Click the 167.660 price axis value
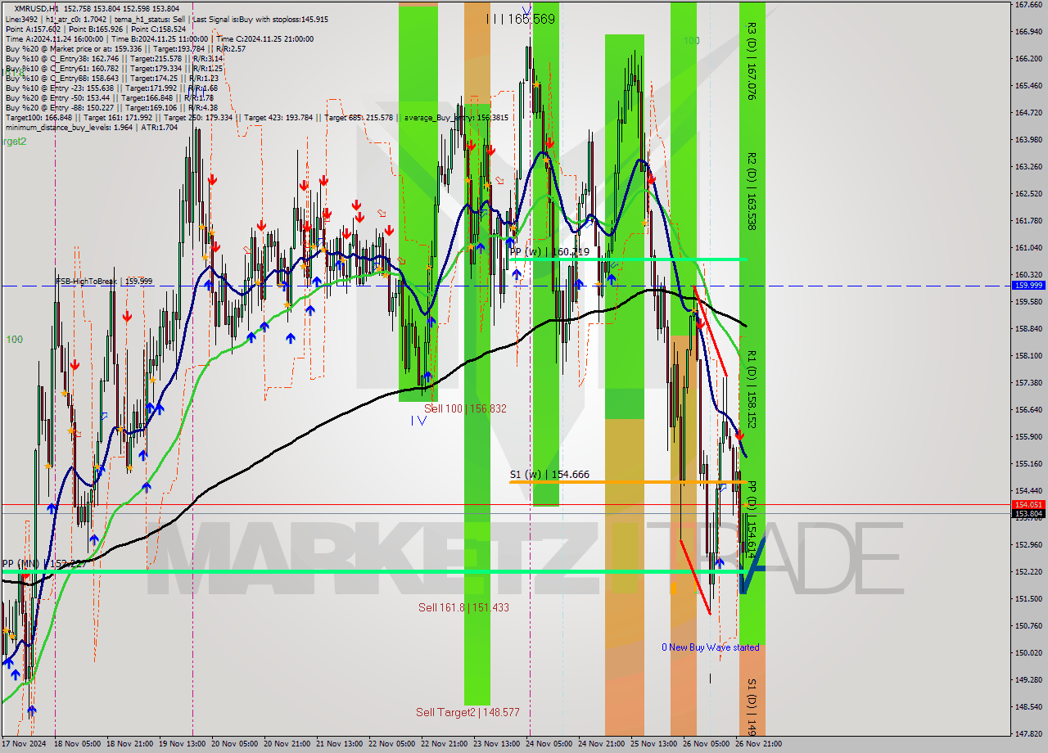This screenshot has height=753, width=1048. 1028,5
